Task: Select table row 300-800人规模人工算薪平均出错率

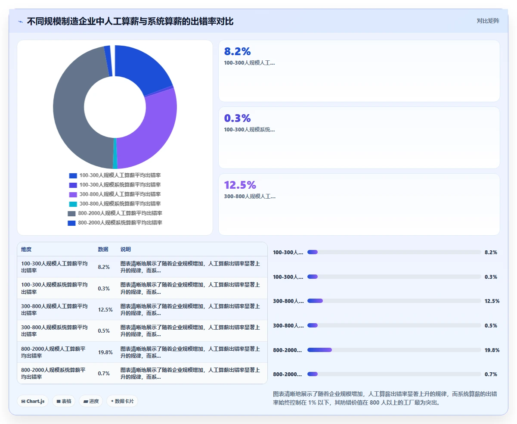Action: [x=142, y=309]
